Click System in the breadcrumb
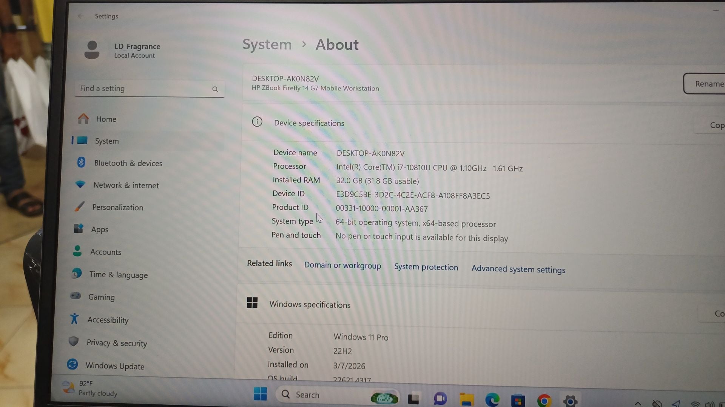The image size is (725, 407). pos(267,44)
